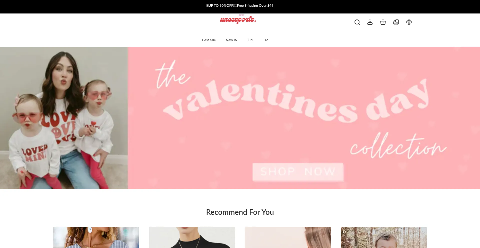Open the shopping bag cart icon

pos(383,22)
